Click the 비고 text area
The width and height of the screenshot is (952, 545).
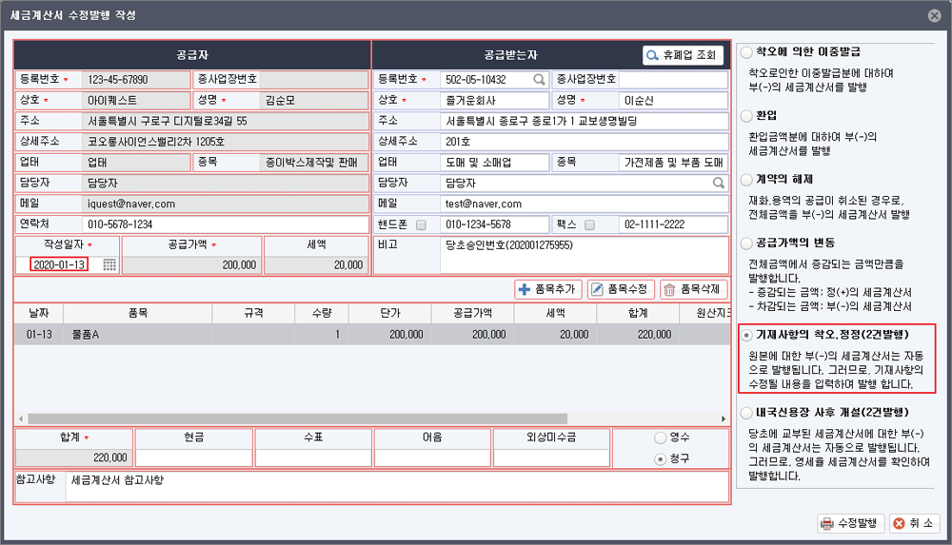pyautogui.click(x=584, y=255)
